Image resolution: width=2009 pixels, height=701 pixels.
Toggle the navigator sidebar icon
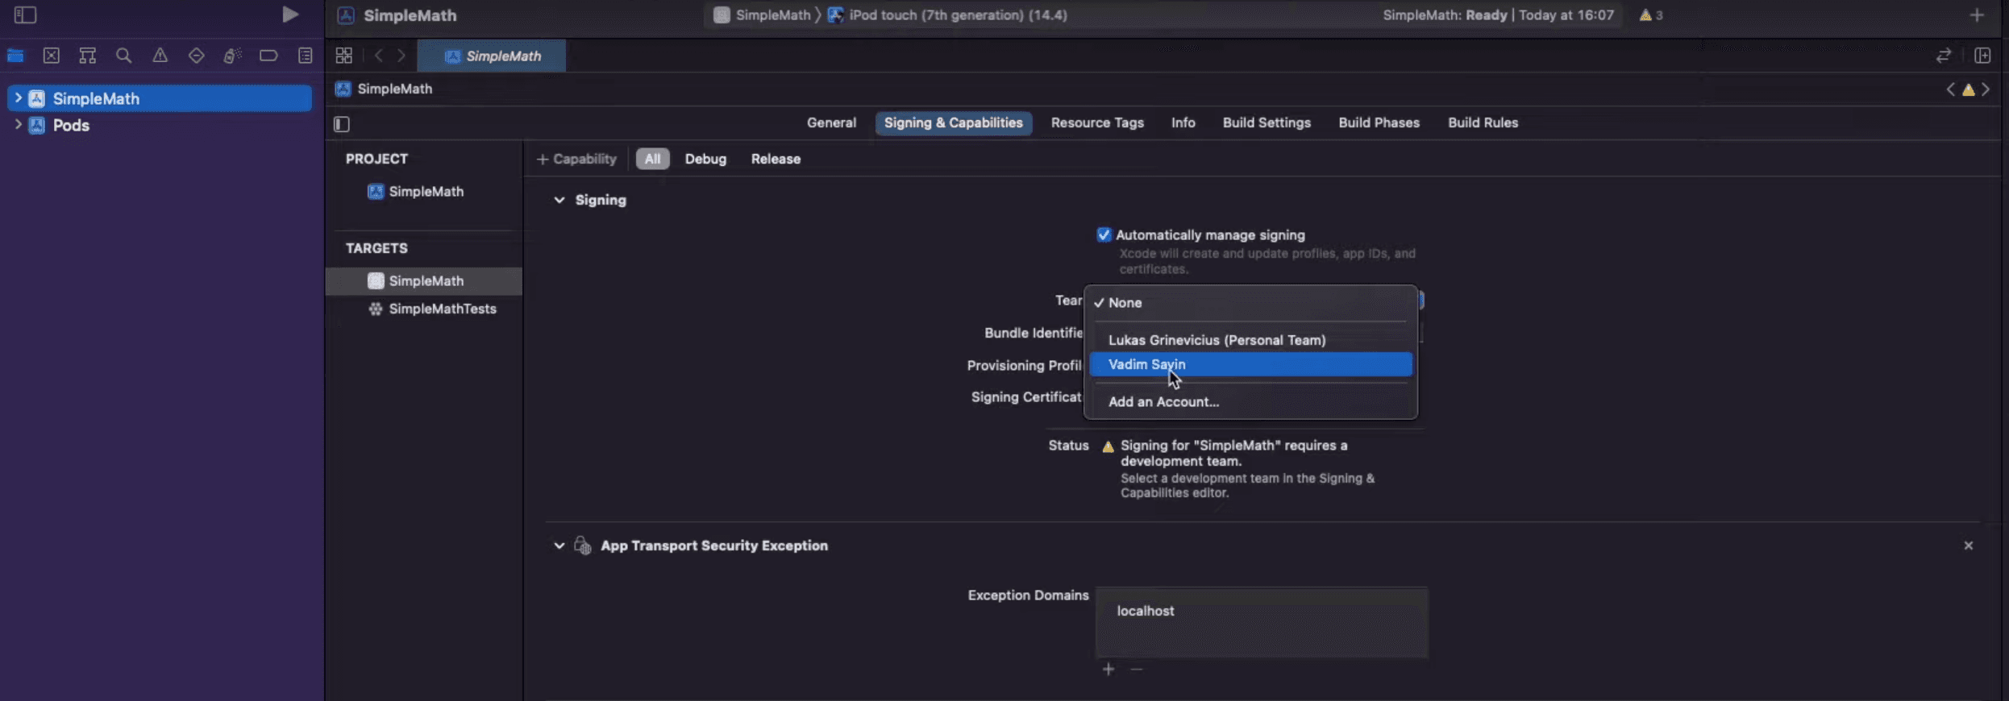coord(25,15)
